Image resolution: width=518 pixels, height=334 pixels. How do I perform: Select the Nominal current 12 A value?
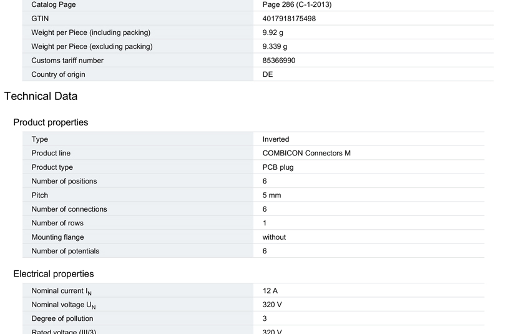pos(270,291)
